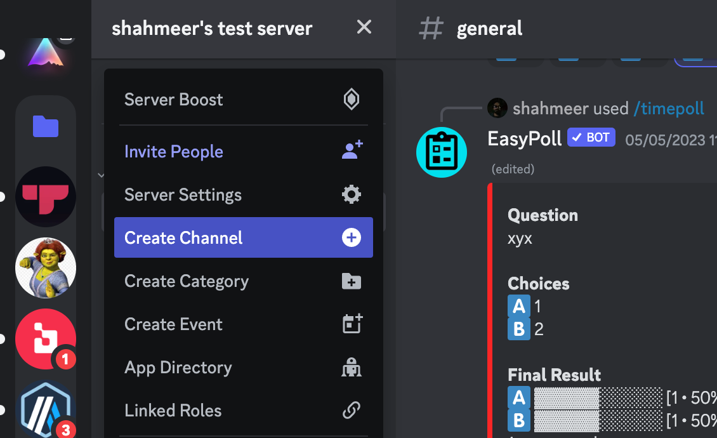Click the EasyPoll username
This screenshot has width=717, height=438.
525,138
